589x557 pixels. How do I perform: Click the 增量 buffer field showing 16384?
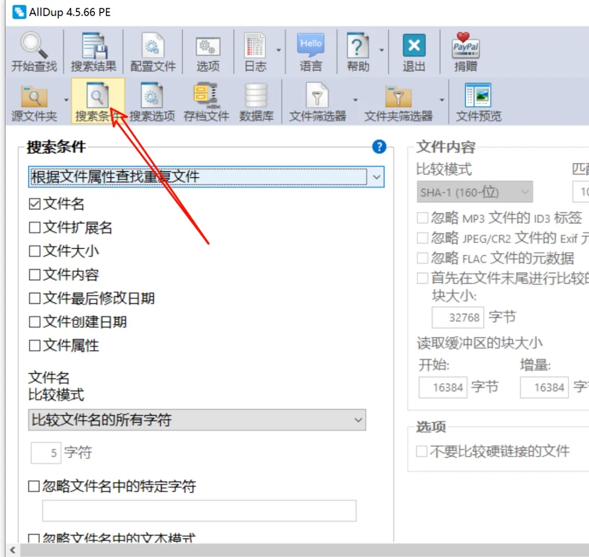pos(544,387)
